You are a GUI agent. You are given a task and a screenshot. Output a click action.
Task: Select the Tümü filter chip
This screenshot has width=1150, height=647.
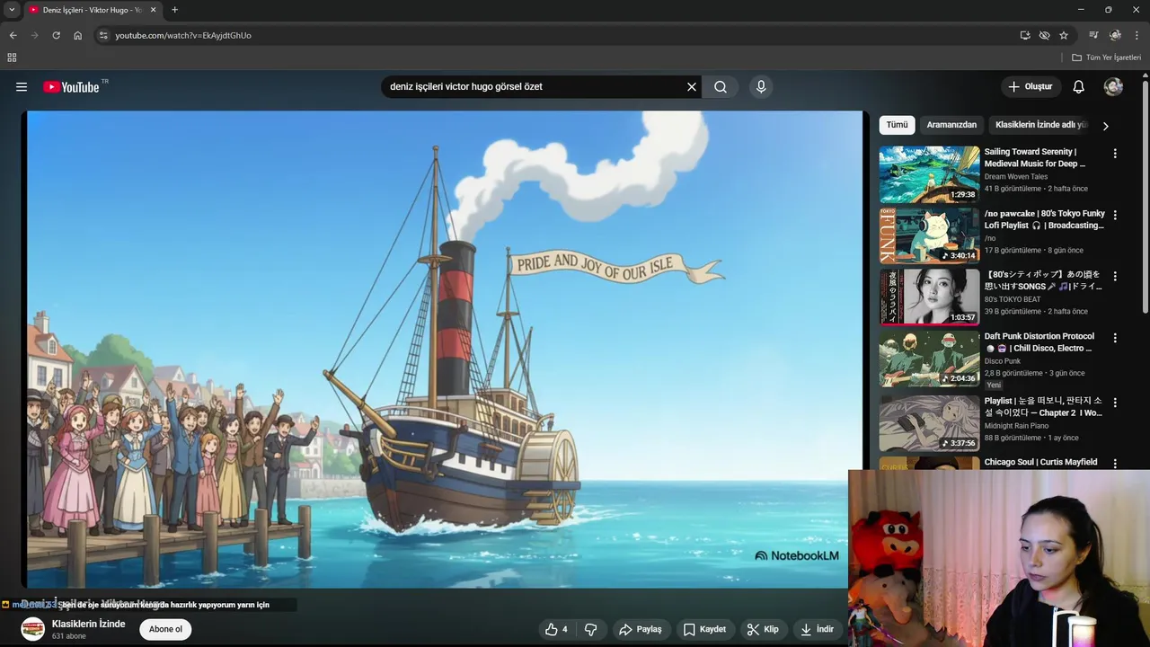click(897, 125)
